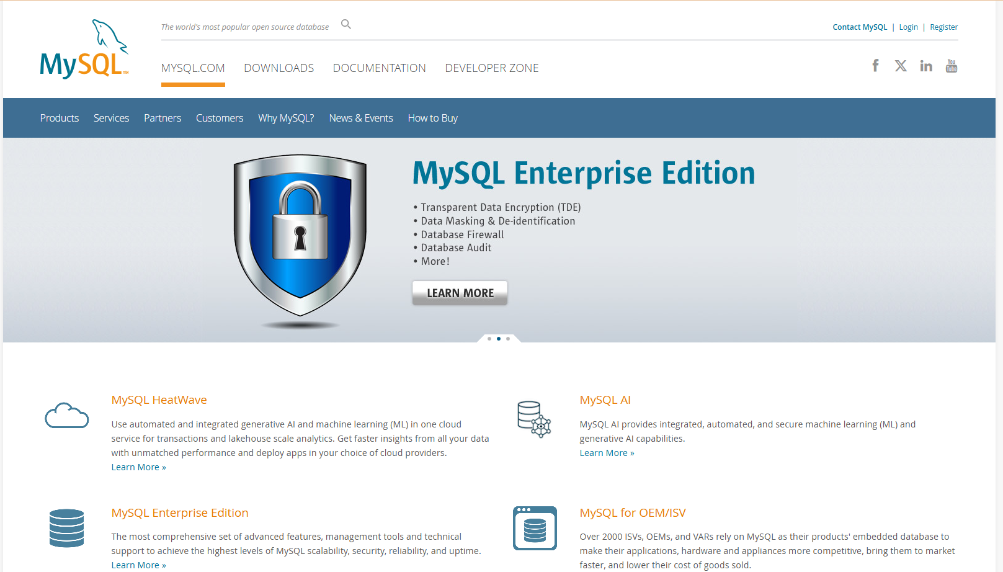Viewport: 1003px width, 572px height.
Task: Follow Learn More under Enterprise Edition section
Action: [139, 565]
